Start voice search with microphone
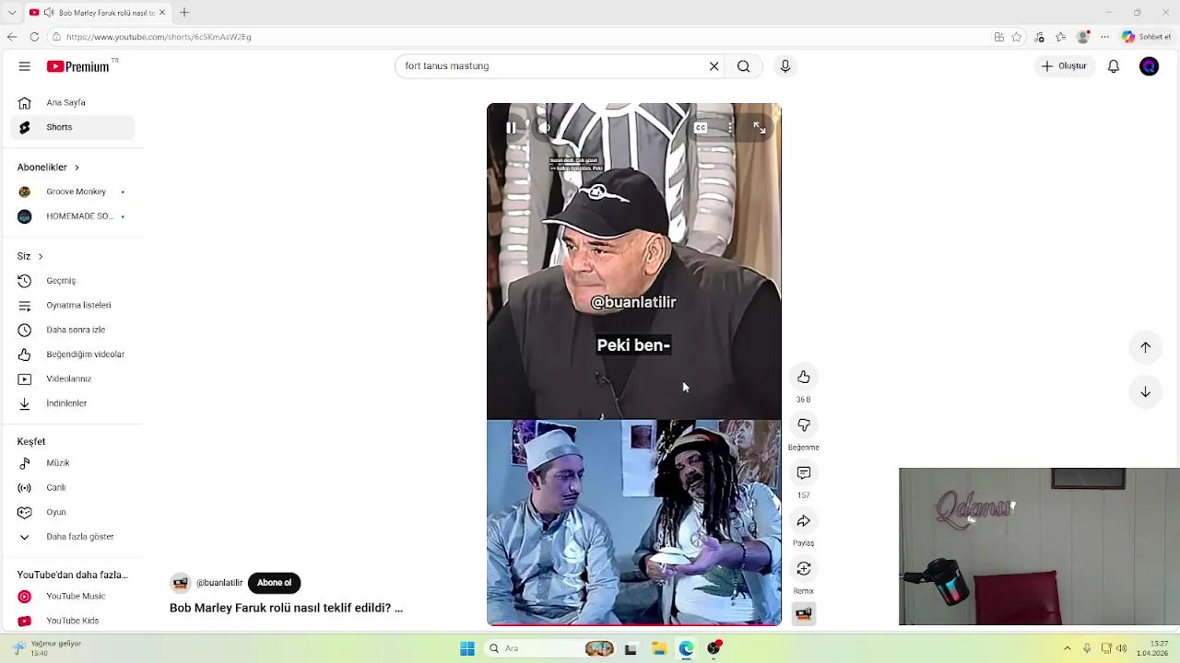1180x663 pixels. pyautogui.click(x=785, y=66)
